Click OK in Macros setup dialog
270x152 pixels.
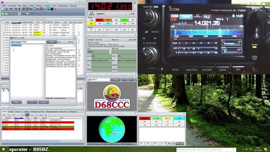coord(32,102)
